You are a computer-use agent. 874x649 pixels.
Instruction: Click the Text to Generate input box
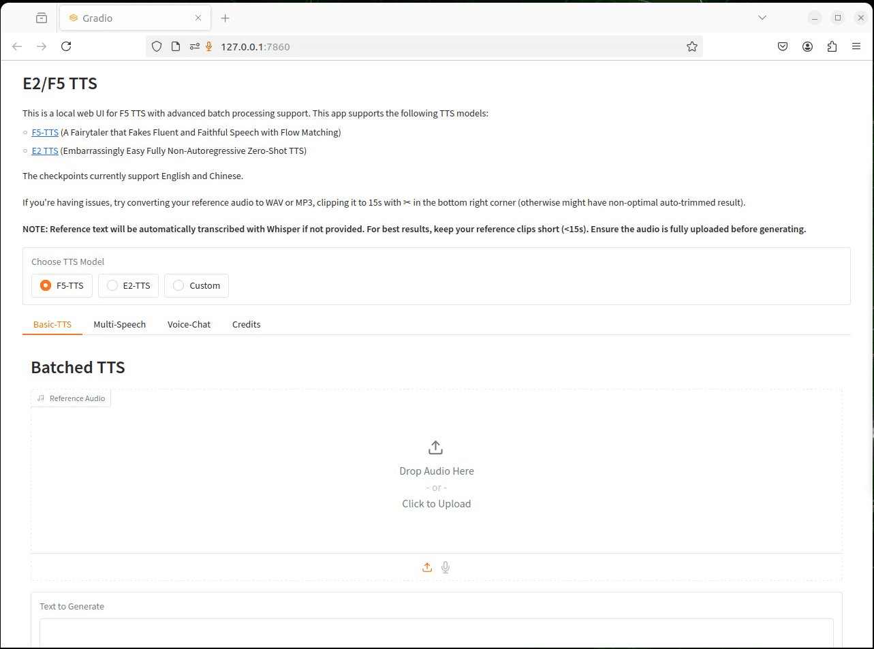pyautogui.click(x=437, y=633)
